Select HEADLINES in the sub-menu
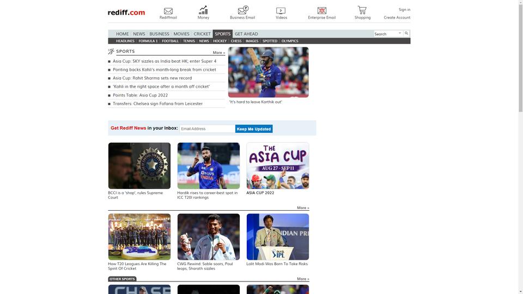Image resolution: width=523 pixels, height=294 pixels. tap(125, 41)
